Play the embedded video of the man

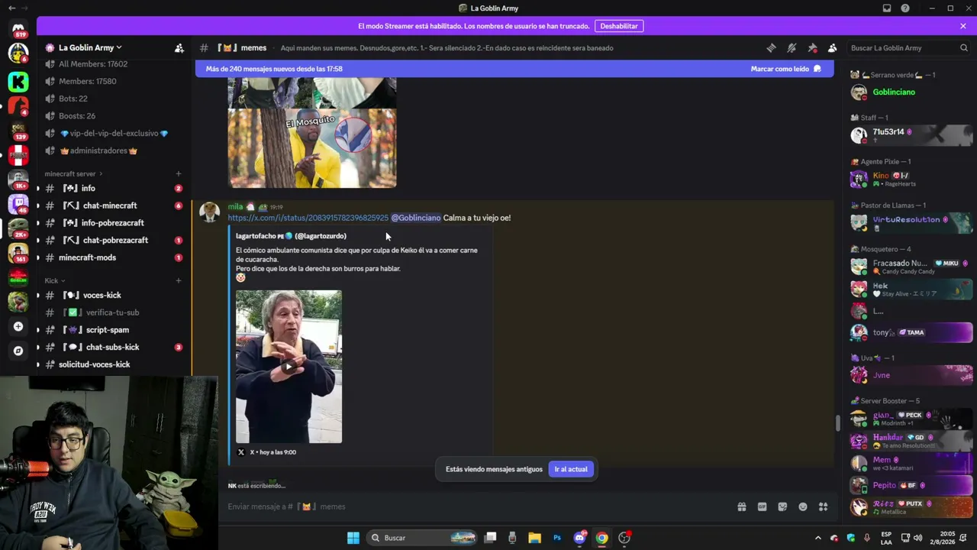289,367
